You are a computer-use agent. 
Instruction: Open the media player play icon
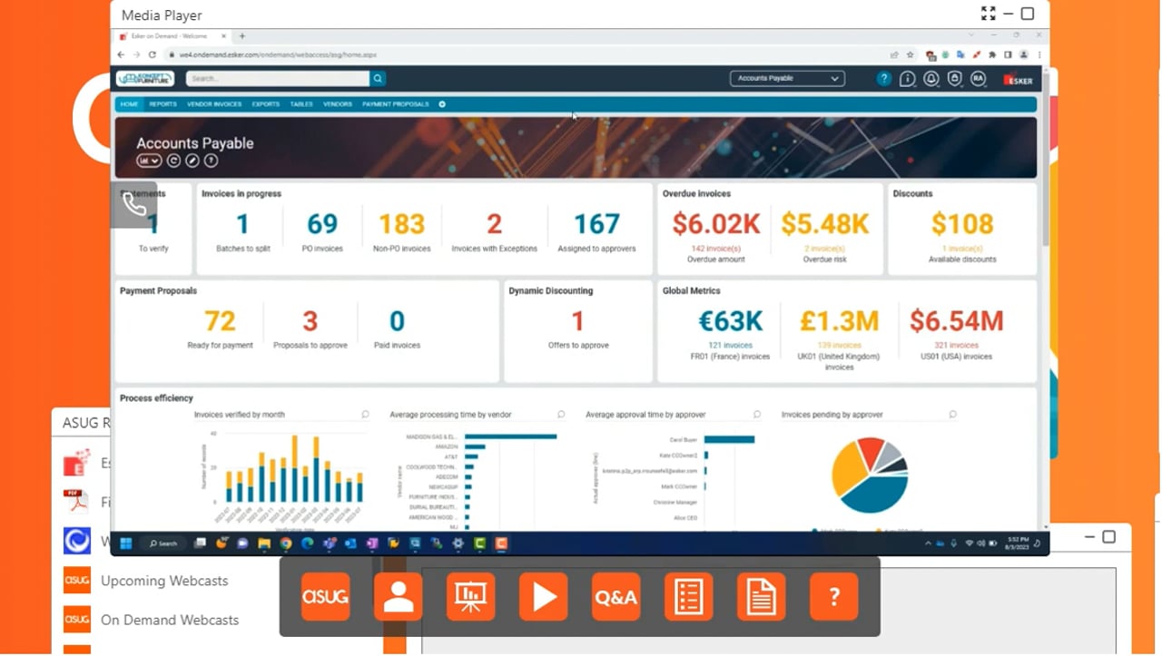543,597
